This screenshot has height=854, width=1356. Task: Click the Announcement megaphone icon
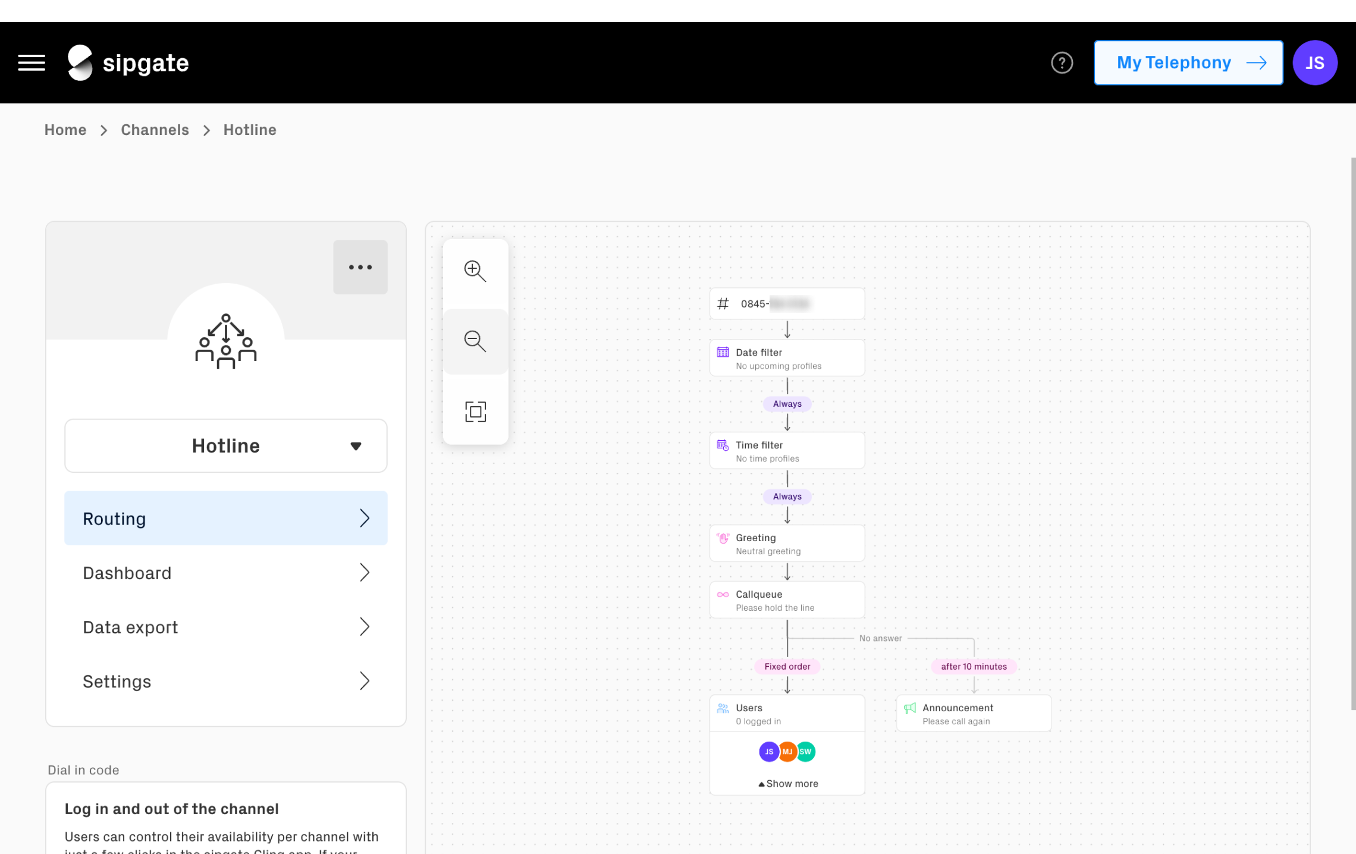click(909, 708)
